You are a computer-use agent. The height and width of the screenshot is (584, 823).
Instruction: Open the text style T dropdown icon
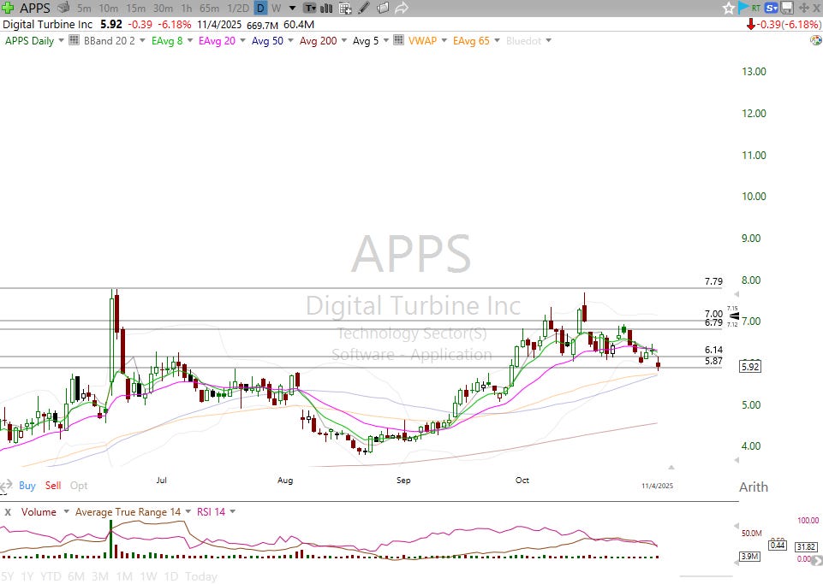(310, 8)
